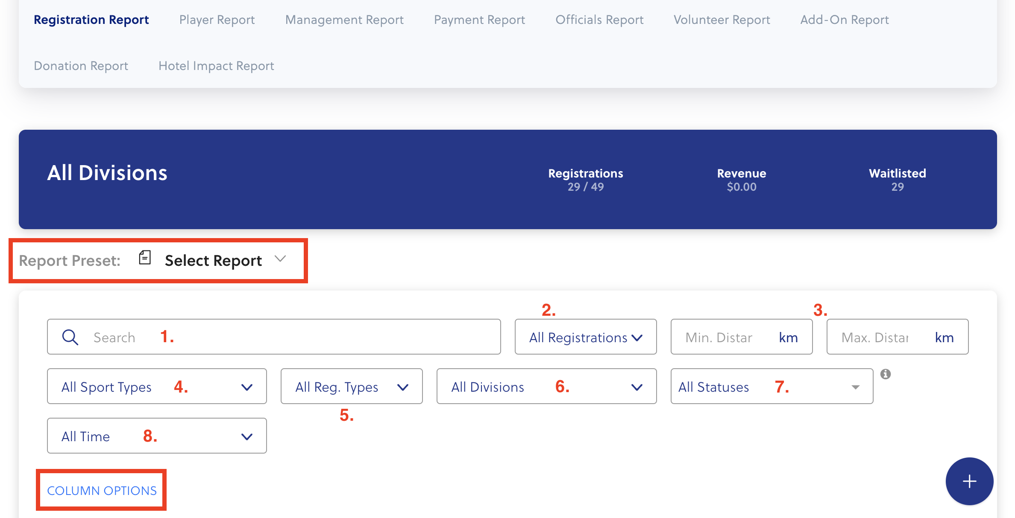
Task: Open the All Divisions filter dropdown
Action: point(546,387)
